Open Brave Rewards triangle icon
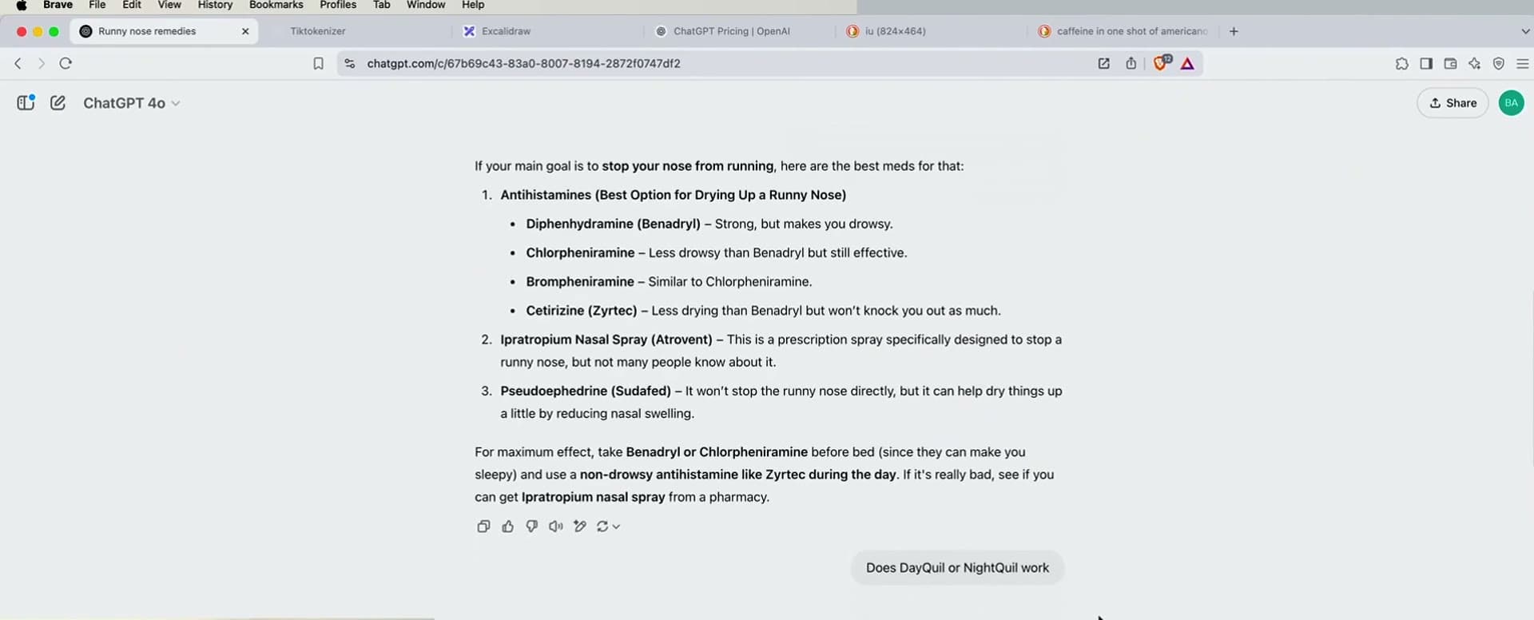Viewport: 1534px width, 620px height. [x=1187, y=63]
